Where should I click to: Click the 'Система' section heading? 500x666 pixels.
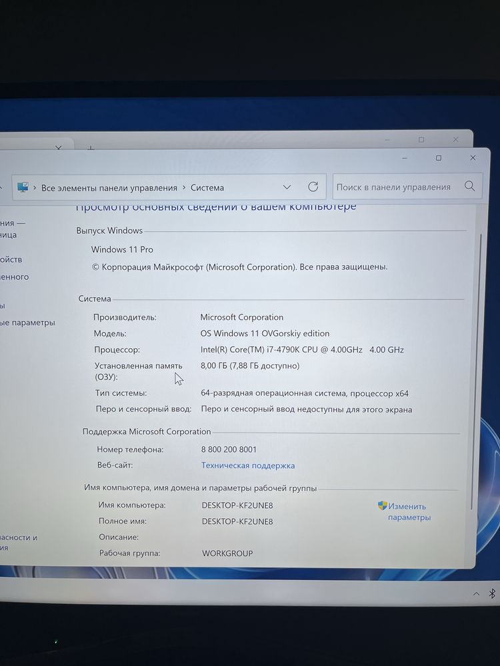[95, 298]
